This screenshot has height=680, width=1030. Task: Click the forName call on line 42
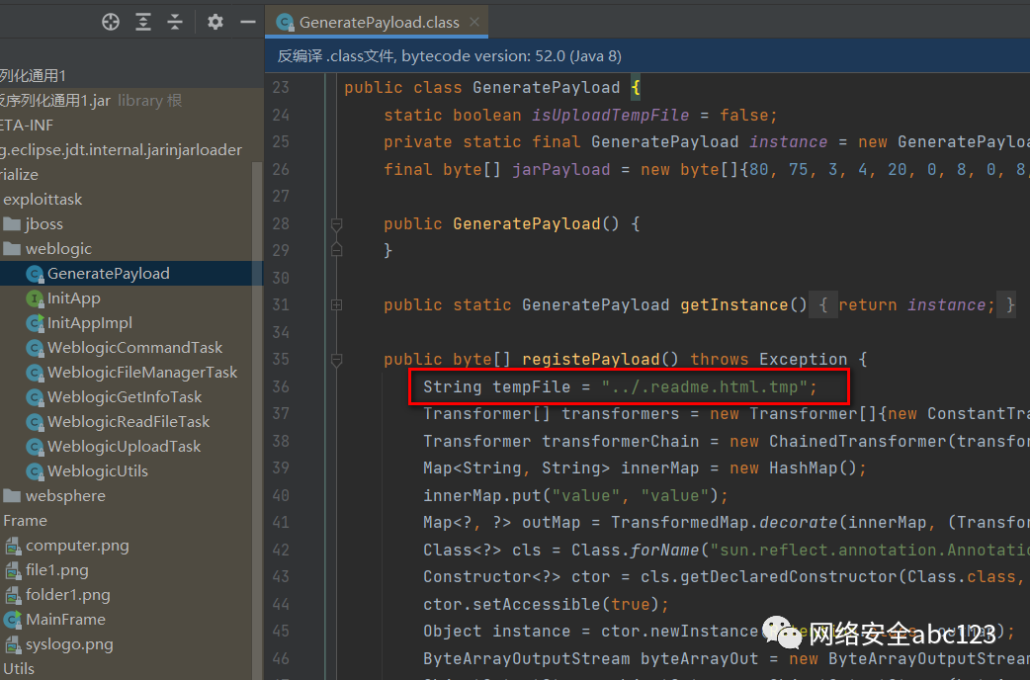(665, 550)
